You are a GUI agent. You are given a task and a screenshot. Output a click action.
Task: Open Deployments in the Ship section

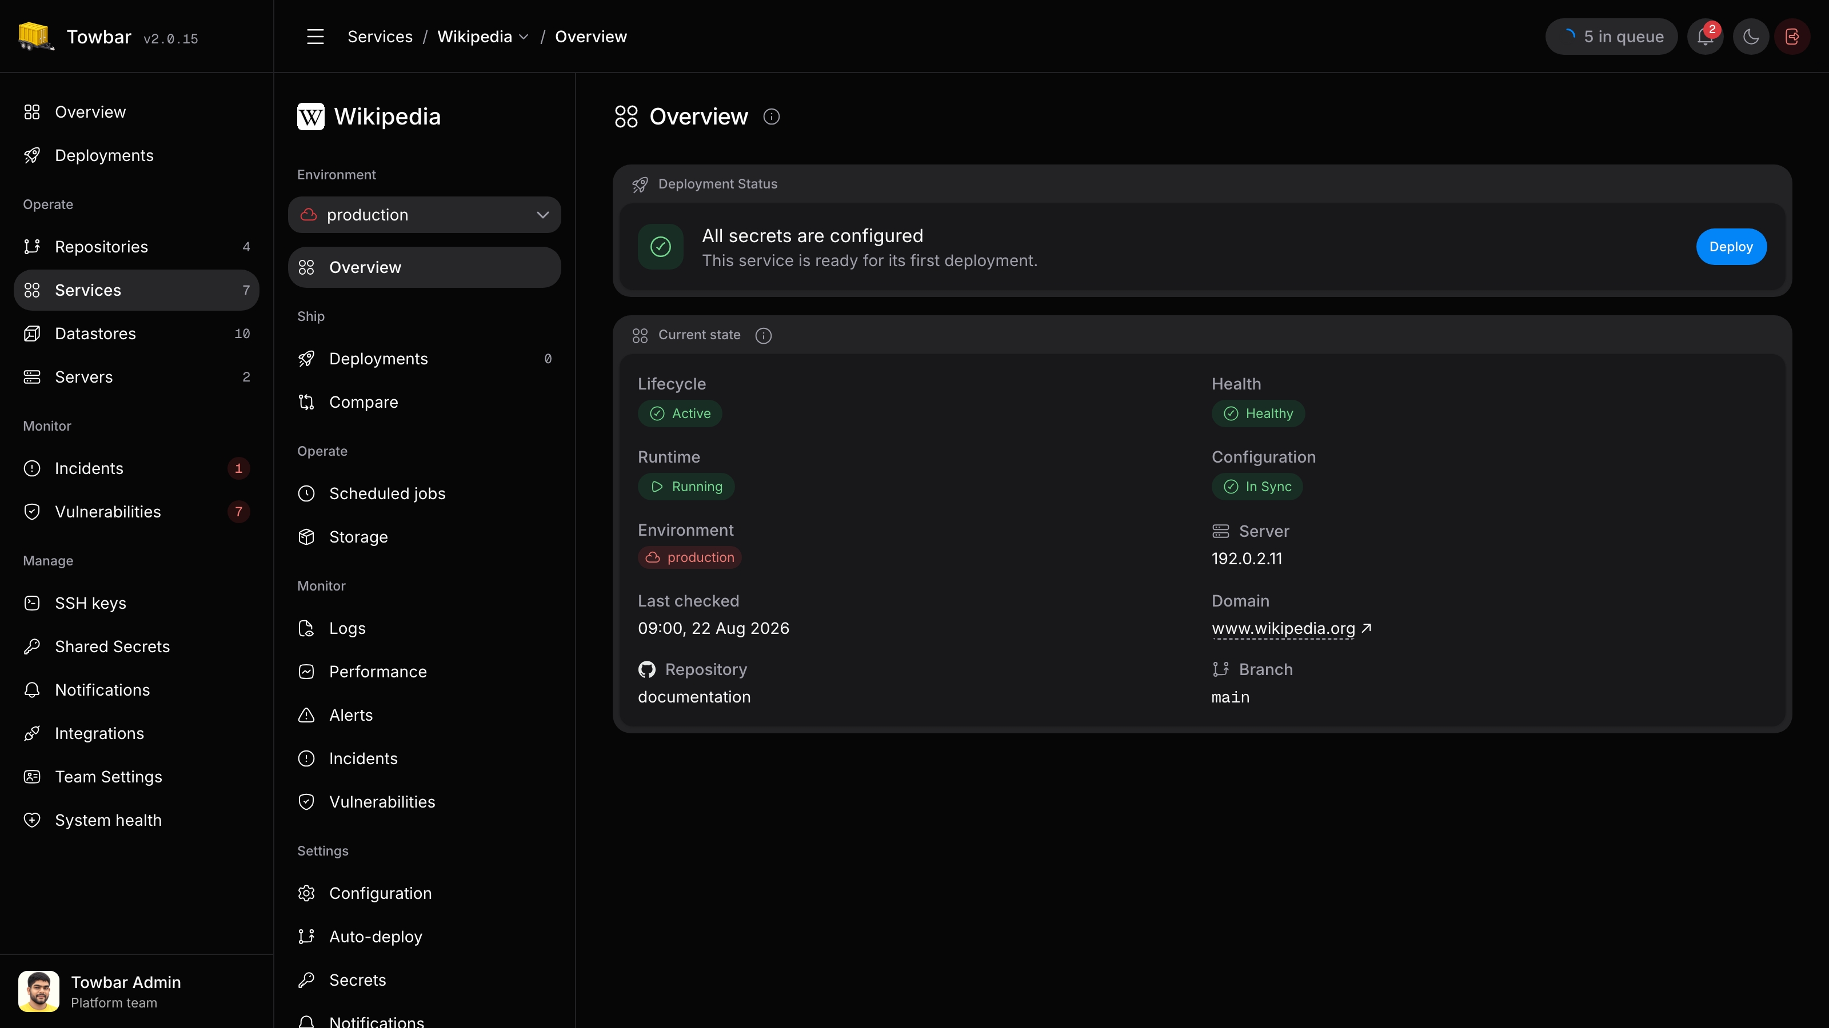click(x=424, y=359)
